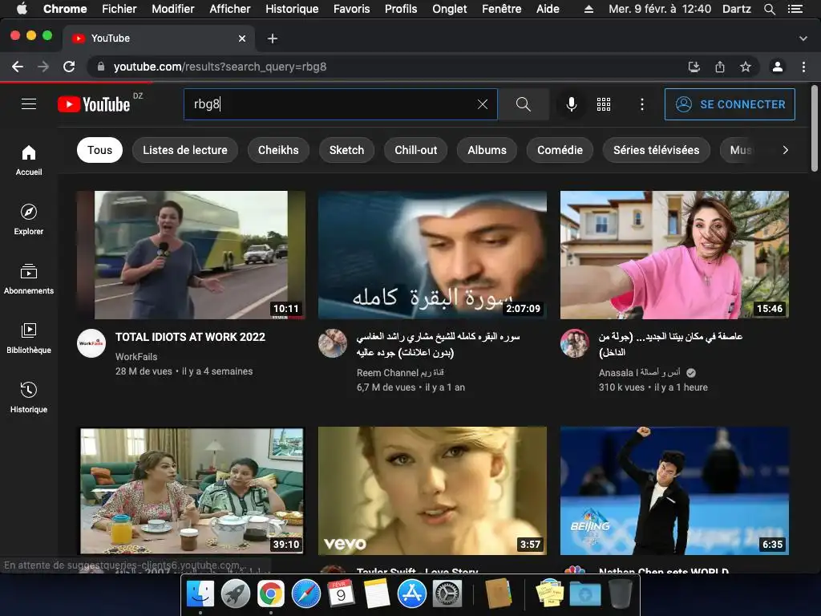The image size is (821, 616).
Task: Click the magnifier search button
Action: tap(523, 104)
